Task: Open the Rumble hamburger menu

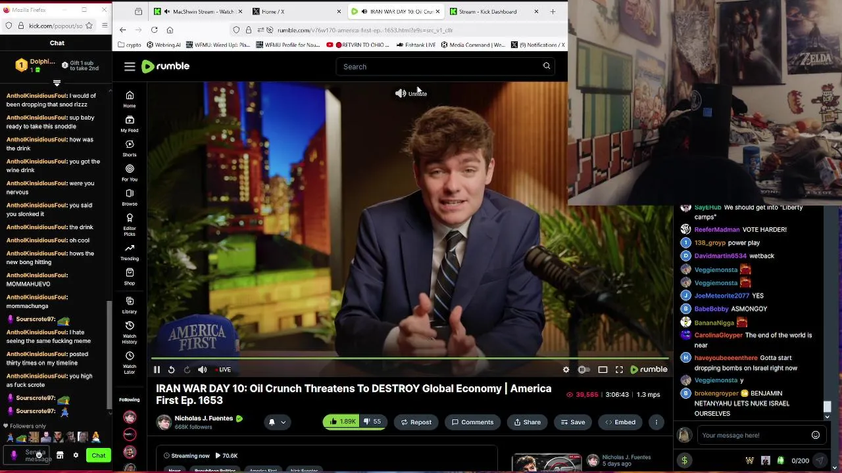Action: tap(130, 66)
